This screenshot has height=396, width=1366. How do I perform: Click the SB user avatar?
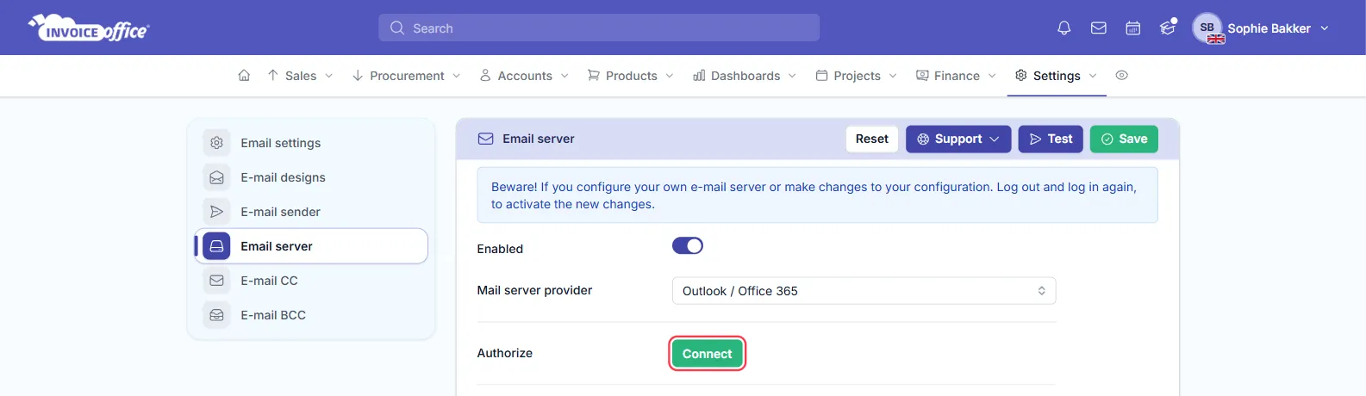click(1207, 28)
